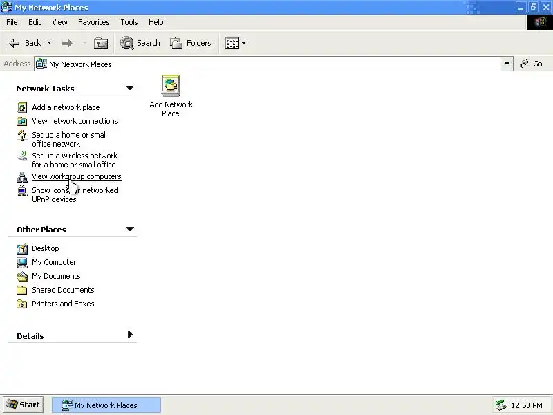The width and height of the screenshot is (553, 415).
Task: Click the View network connections link
Action: pos(75,121)
